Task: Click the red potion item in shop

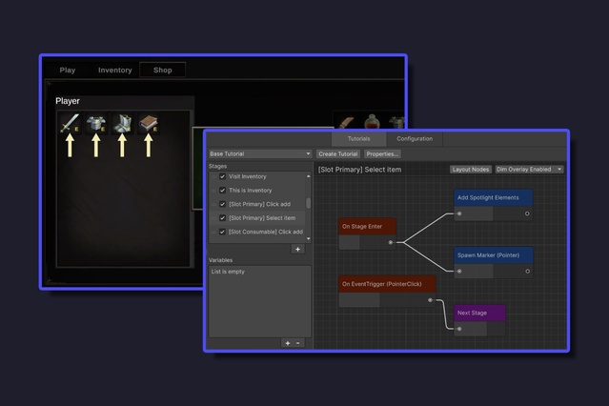Action: point(372,121)
